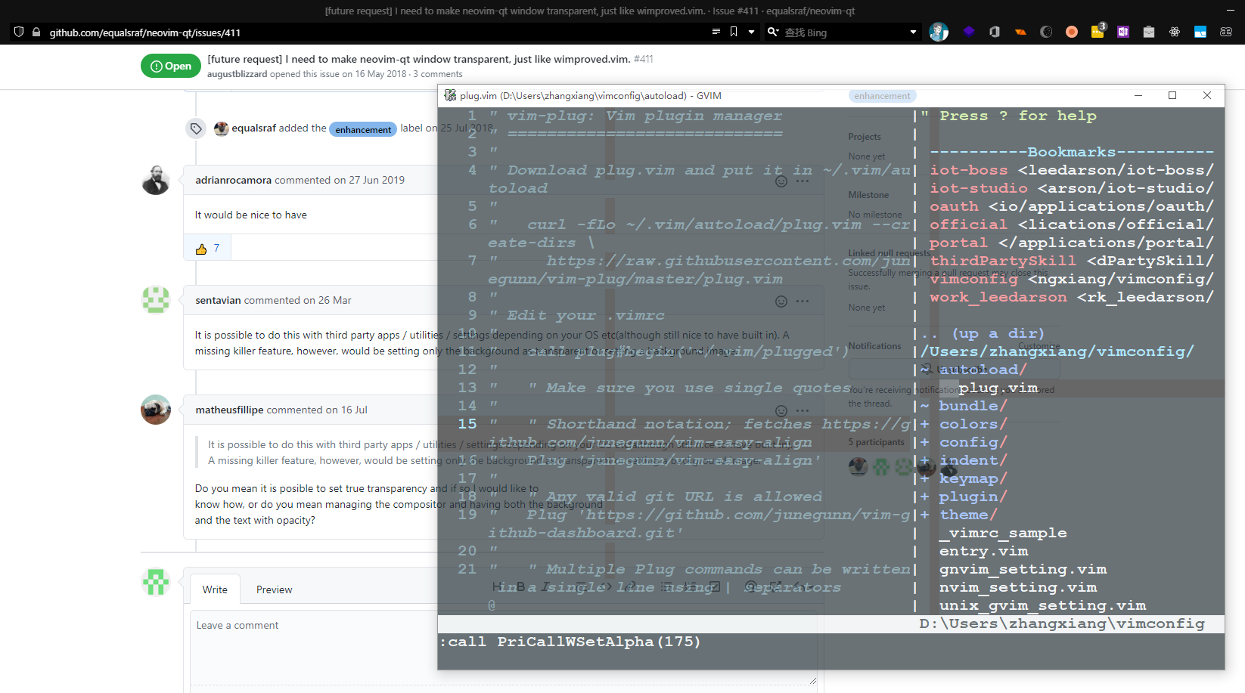Open the smiley reaction icon on sentavian's comment
This screenshot has height=693, width=1245.
[x=781, y=300]
